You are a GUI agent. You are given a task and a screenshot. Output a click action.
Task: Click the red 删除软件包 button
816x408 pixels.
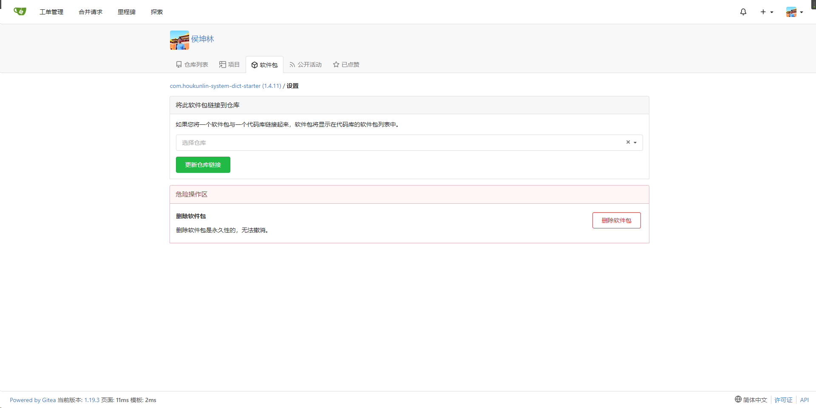point(616,220)
